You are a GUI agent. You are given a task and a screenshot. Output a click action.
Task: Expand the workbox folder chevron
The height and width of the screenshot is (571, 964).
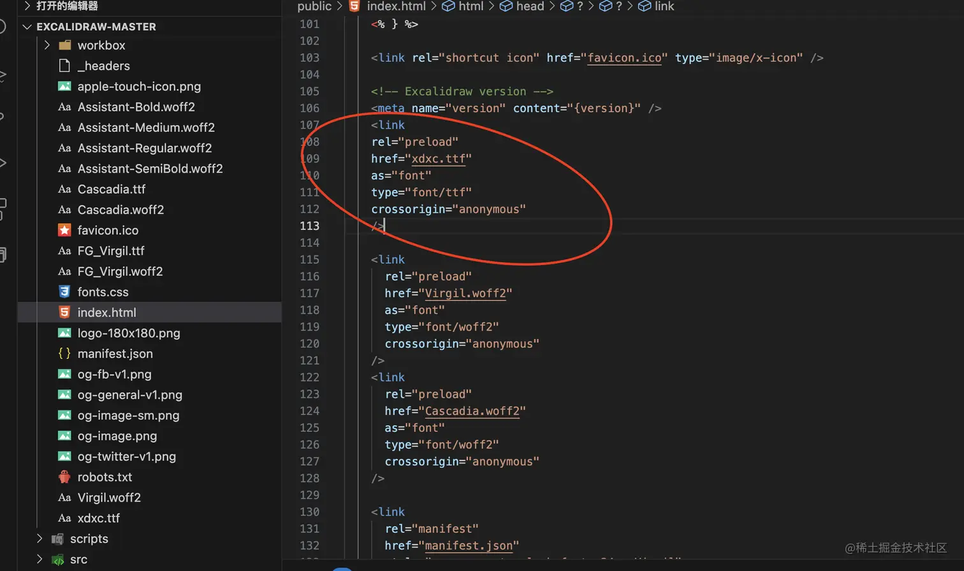pos(47,45)
